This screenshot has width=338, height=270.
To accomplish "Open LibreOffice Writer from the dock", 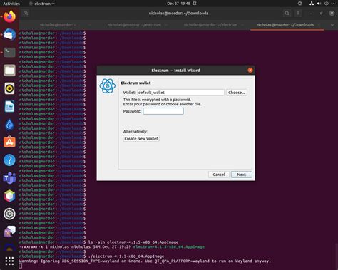I will point(9,106).
